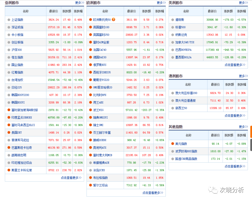This screenshot has height=201, width=252.
Task: Open the 墨西哥BOLSA index link
Action: click(x=183, y=57)
